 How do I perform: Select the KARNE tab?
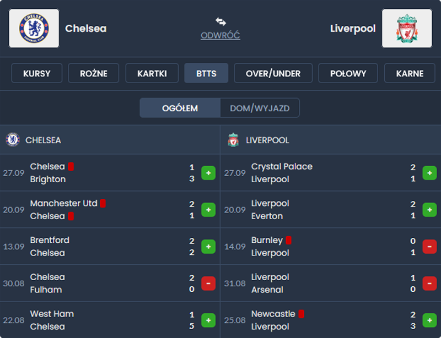coord(410,73)
